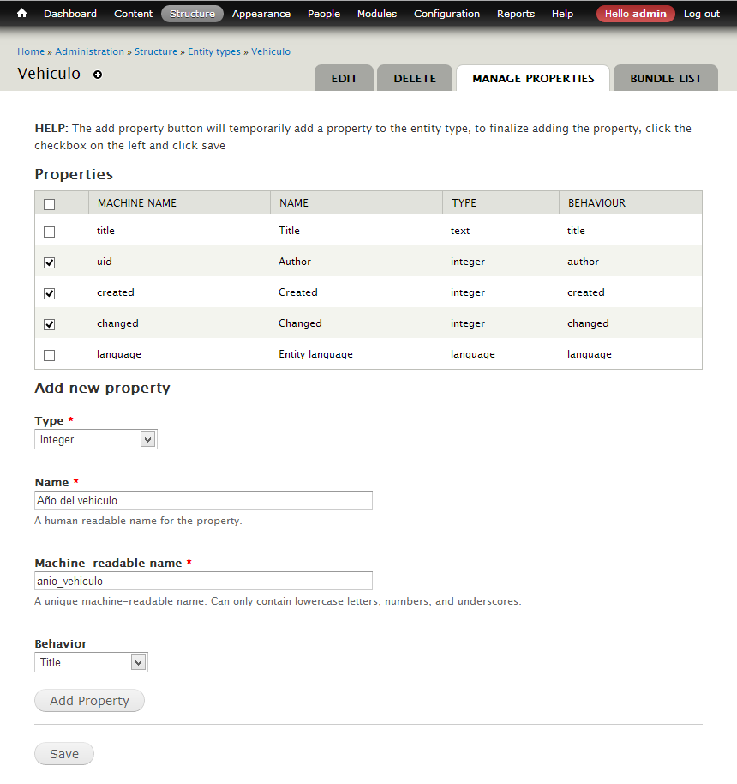Viewport: 737px width, 784px height.
Task: Open the Type dropdown set to Integer
Action: tap(95, 439)
